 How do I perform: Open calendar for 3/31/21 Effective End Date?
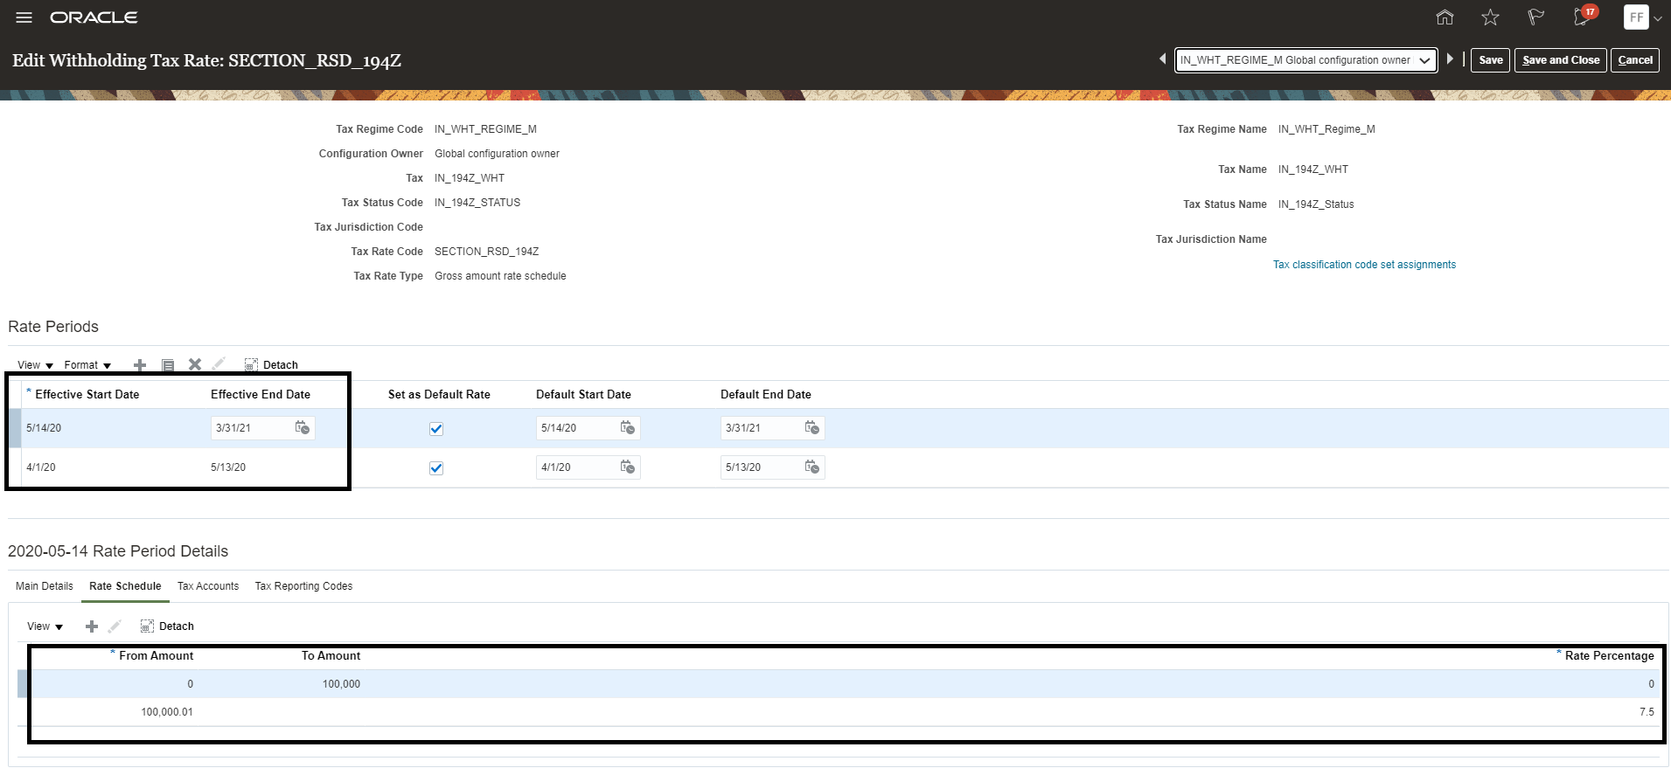coord(303,427)
